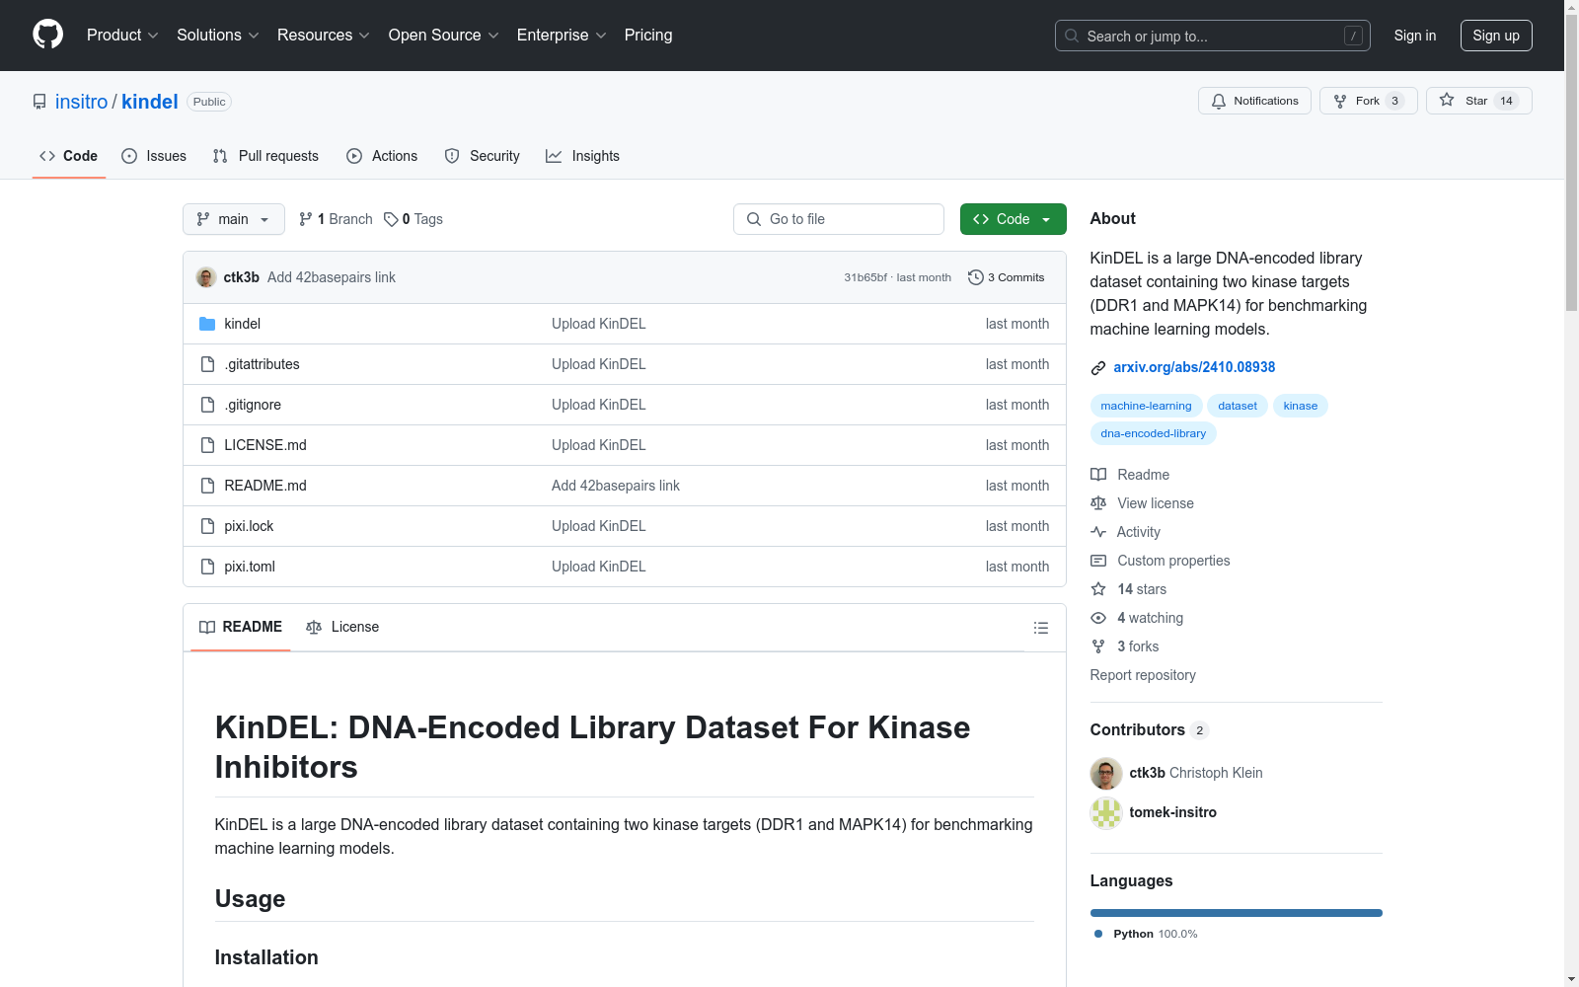
Task: Click the Go to file input
Action: (x=839, y=219)
